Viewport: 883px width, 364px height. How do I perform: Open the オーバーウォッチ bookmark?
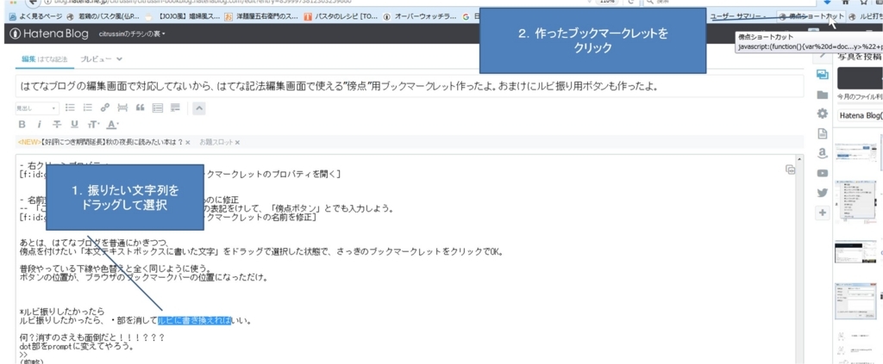coord(420,17)
